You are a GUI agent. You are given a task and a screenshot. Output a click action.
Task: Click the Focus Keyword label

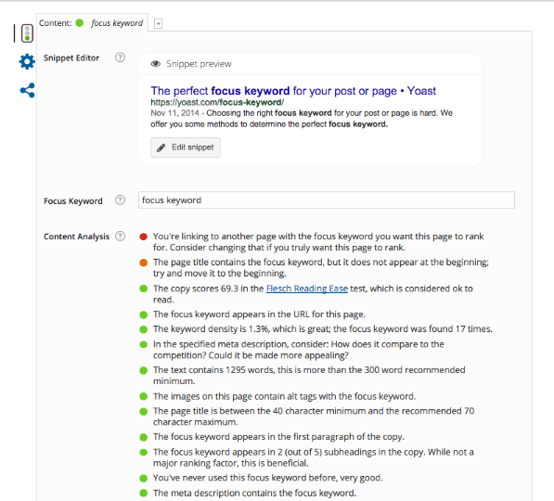tap(73, 201)
